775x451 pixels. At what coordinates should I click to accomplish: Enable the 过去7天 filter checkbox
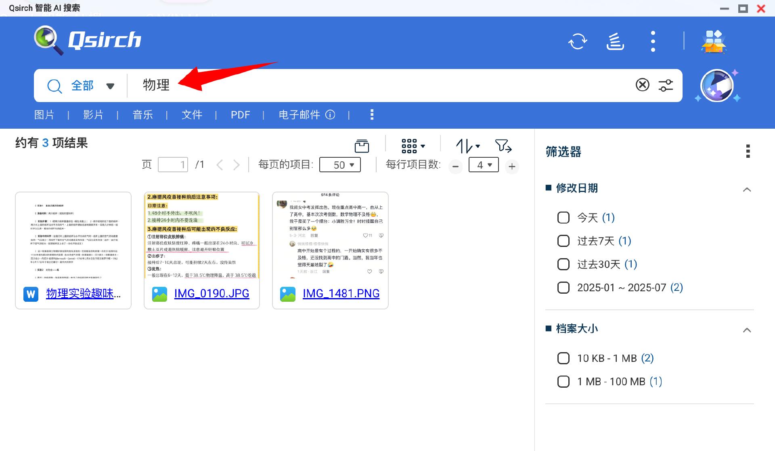pyautogui.click(x=563, y=241)
